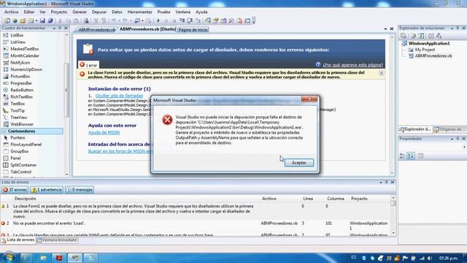The width and height of the screenshot is (467, 263).
Task: Select the WebBrowser control in the toolbox
Action: [x=22, y=124]
